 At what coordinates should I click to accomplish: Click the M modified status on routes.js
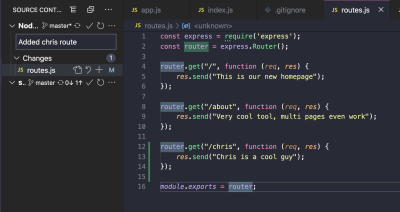(x=111, y=70)
